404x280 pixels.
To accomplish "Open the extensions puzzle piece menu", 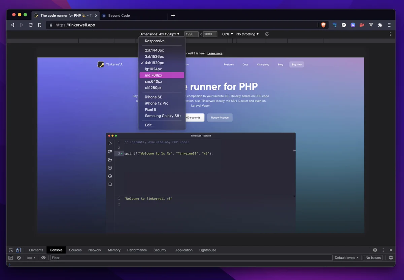I will point(380,25).
